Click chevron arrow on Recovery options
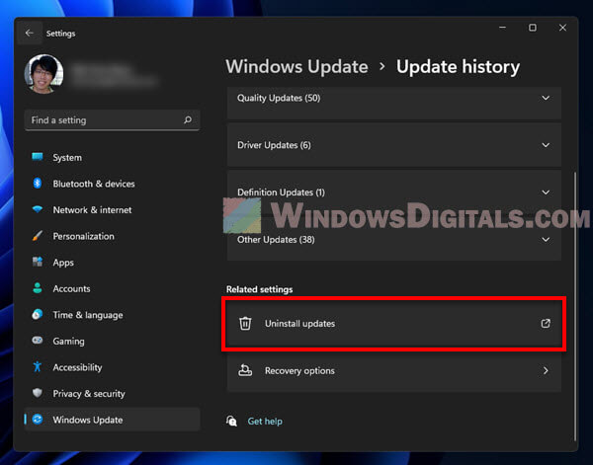 tap(546, 370)
